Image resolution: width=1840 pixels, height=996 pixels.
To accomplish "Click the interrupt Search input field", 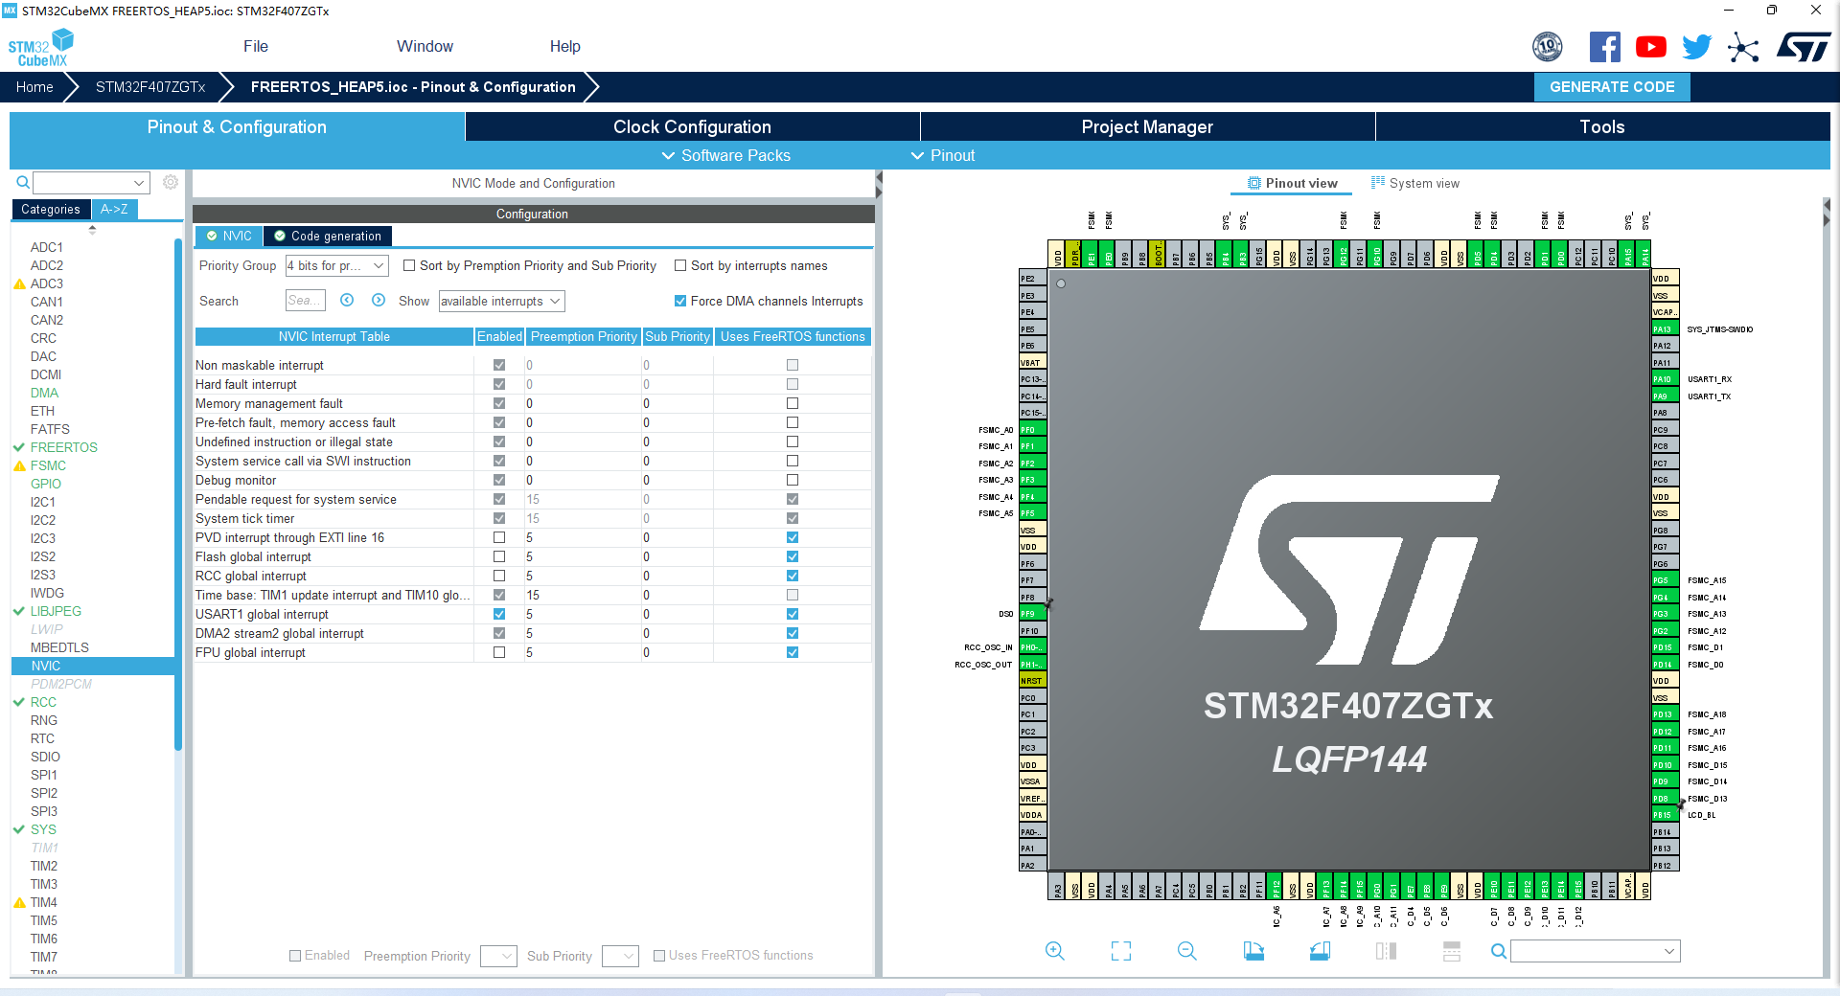I will 306,301.
